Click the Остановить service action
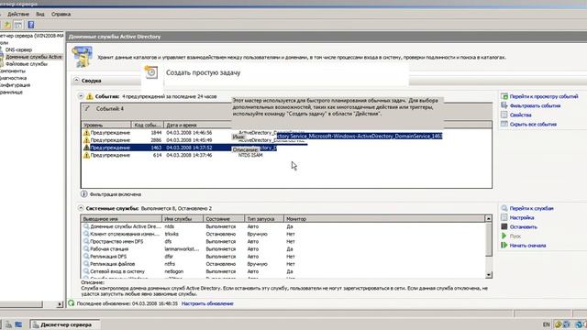Viewport: 587px width, 330px height. pos(523,227)
